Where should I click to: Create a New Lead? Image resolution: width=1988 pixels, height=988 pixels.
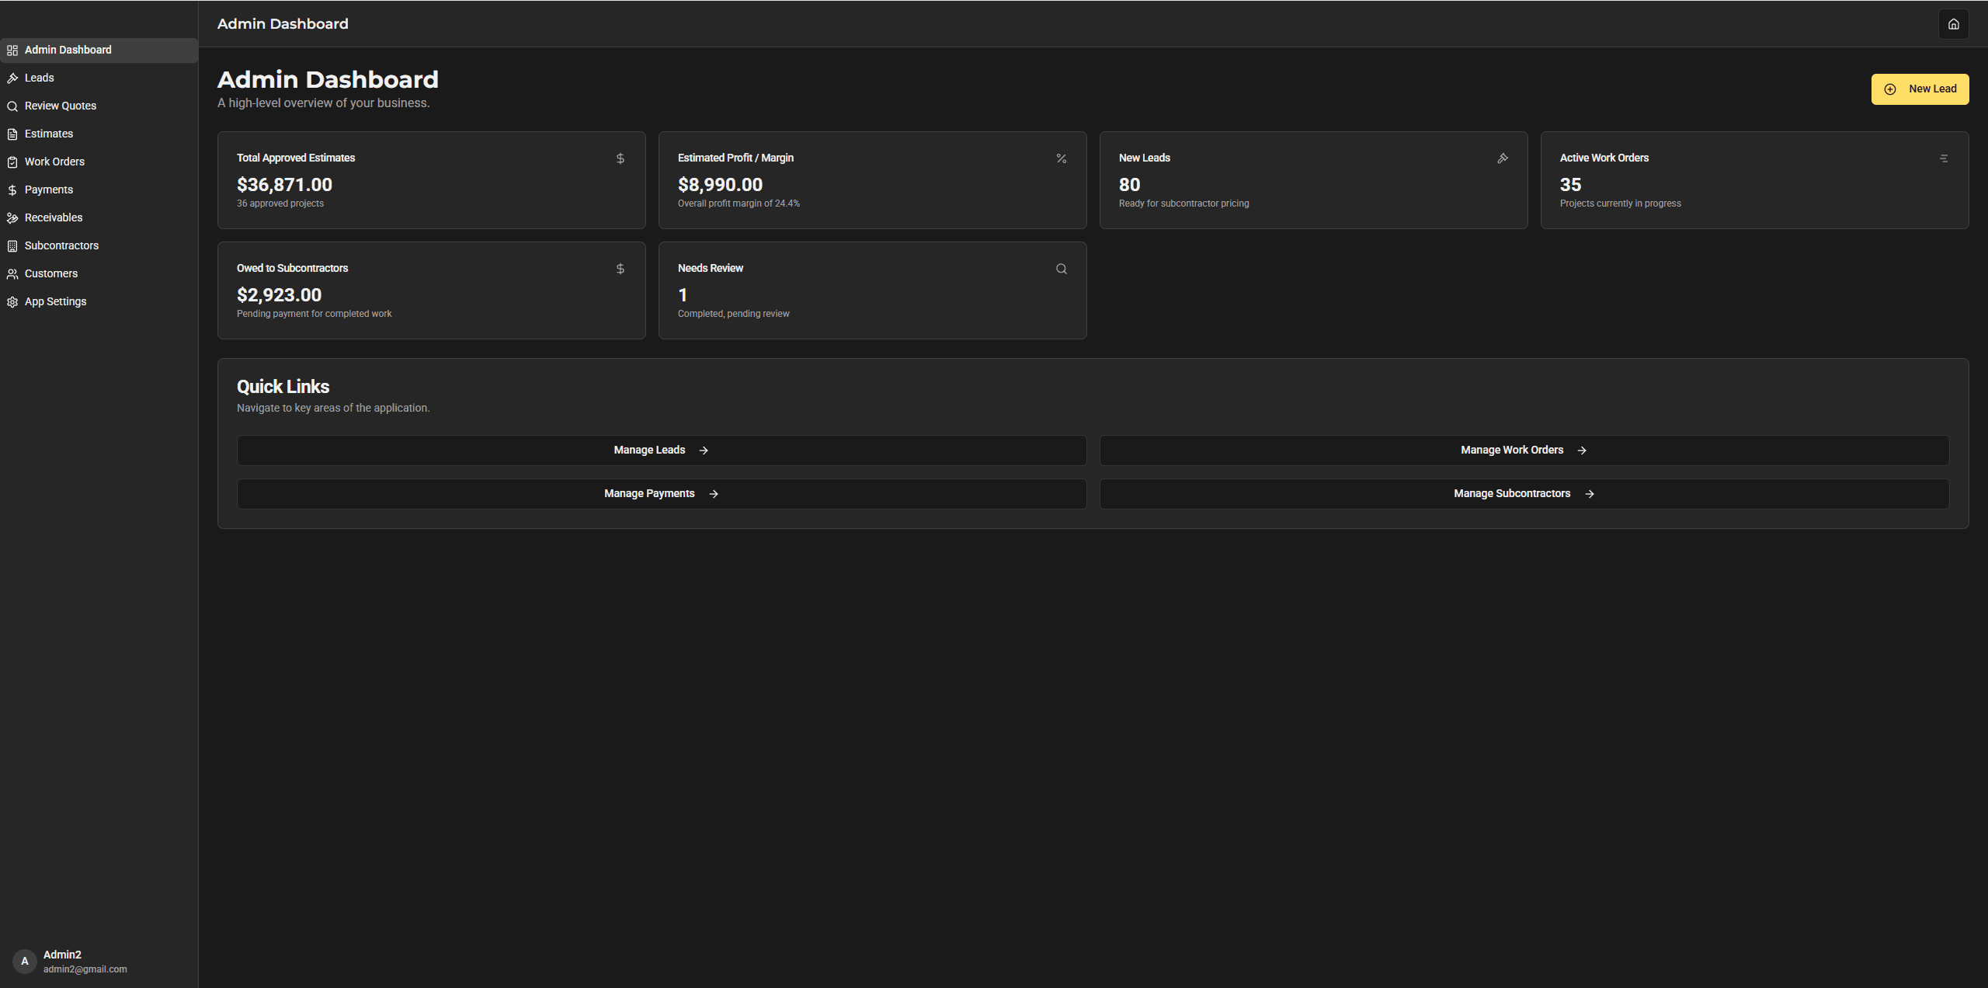1920,89
